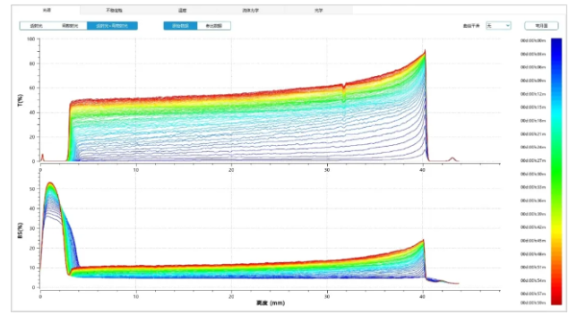Open the 光学 tab at the end
This screenshot has height=323, width=577.
pyautogui.click(x=319, y=10)
